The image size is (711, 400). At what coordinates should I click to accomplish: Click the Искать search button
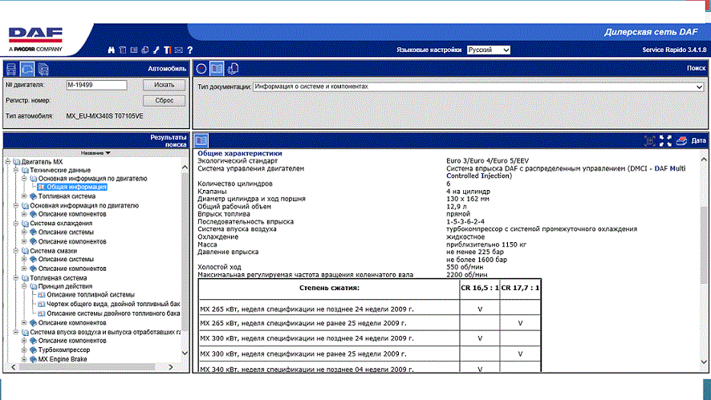point(165,85)
